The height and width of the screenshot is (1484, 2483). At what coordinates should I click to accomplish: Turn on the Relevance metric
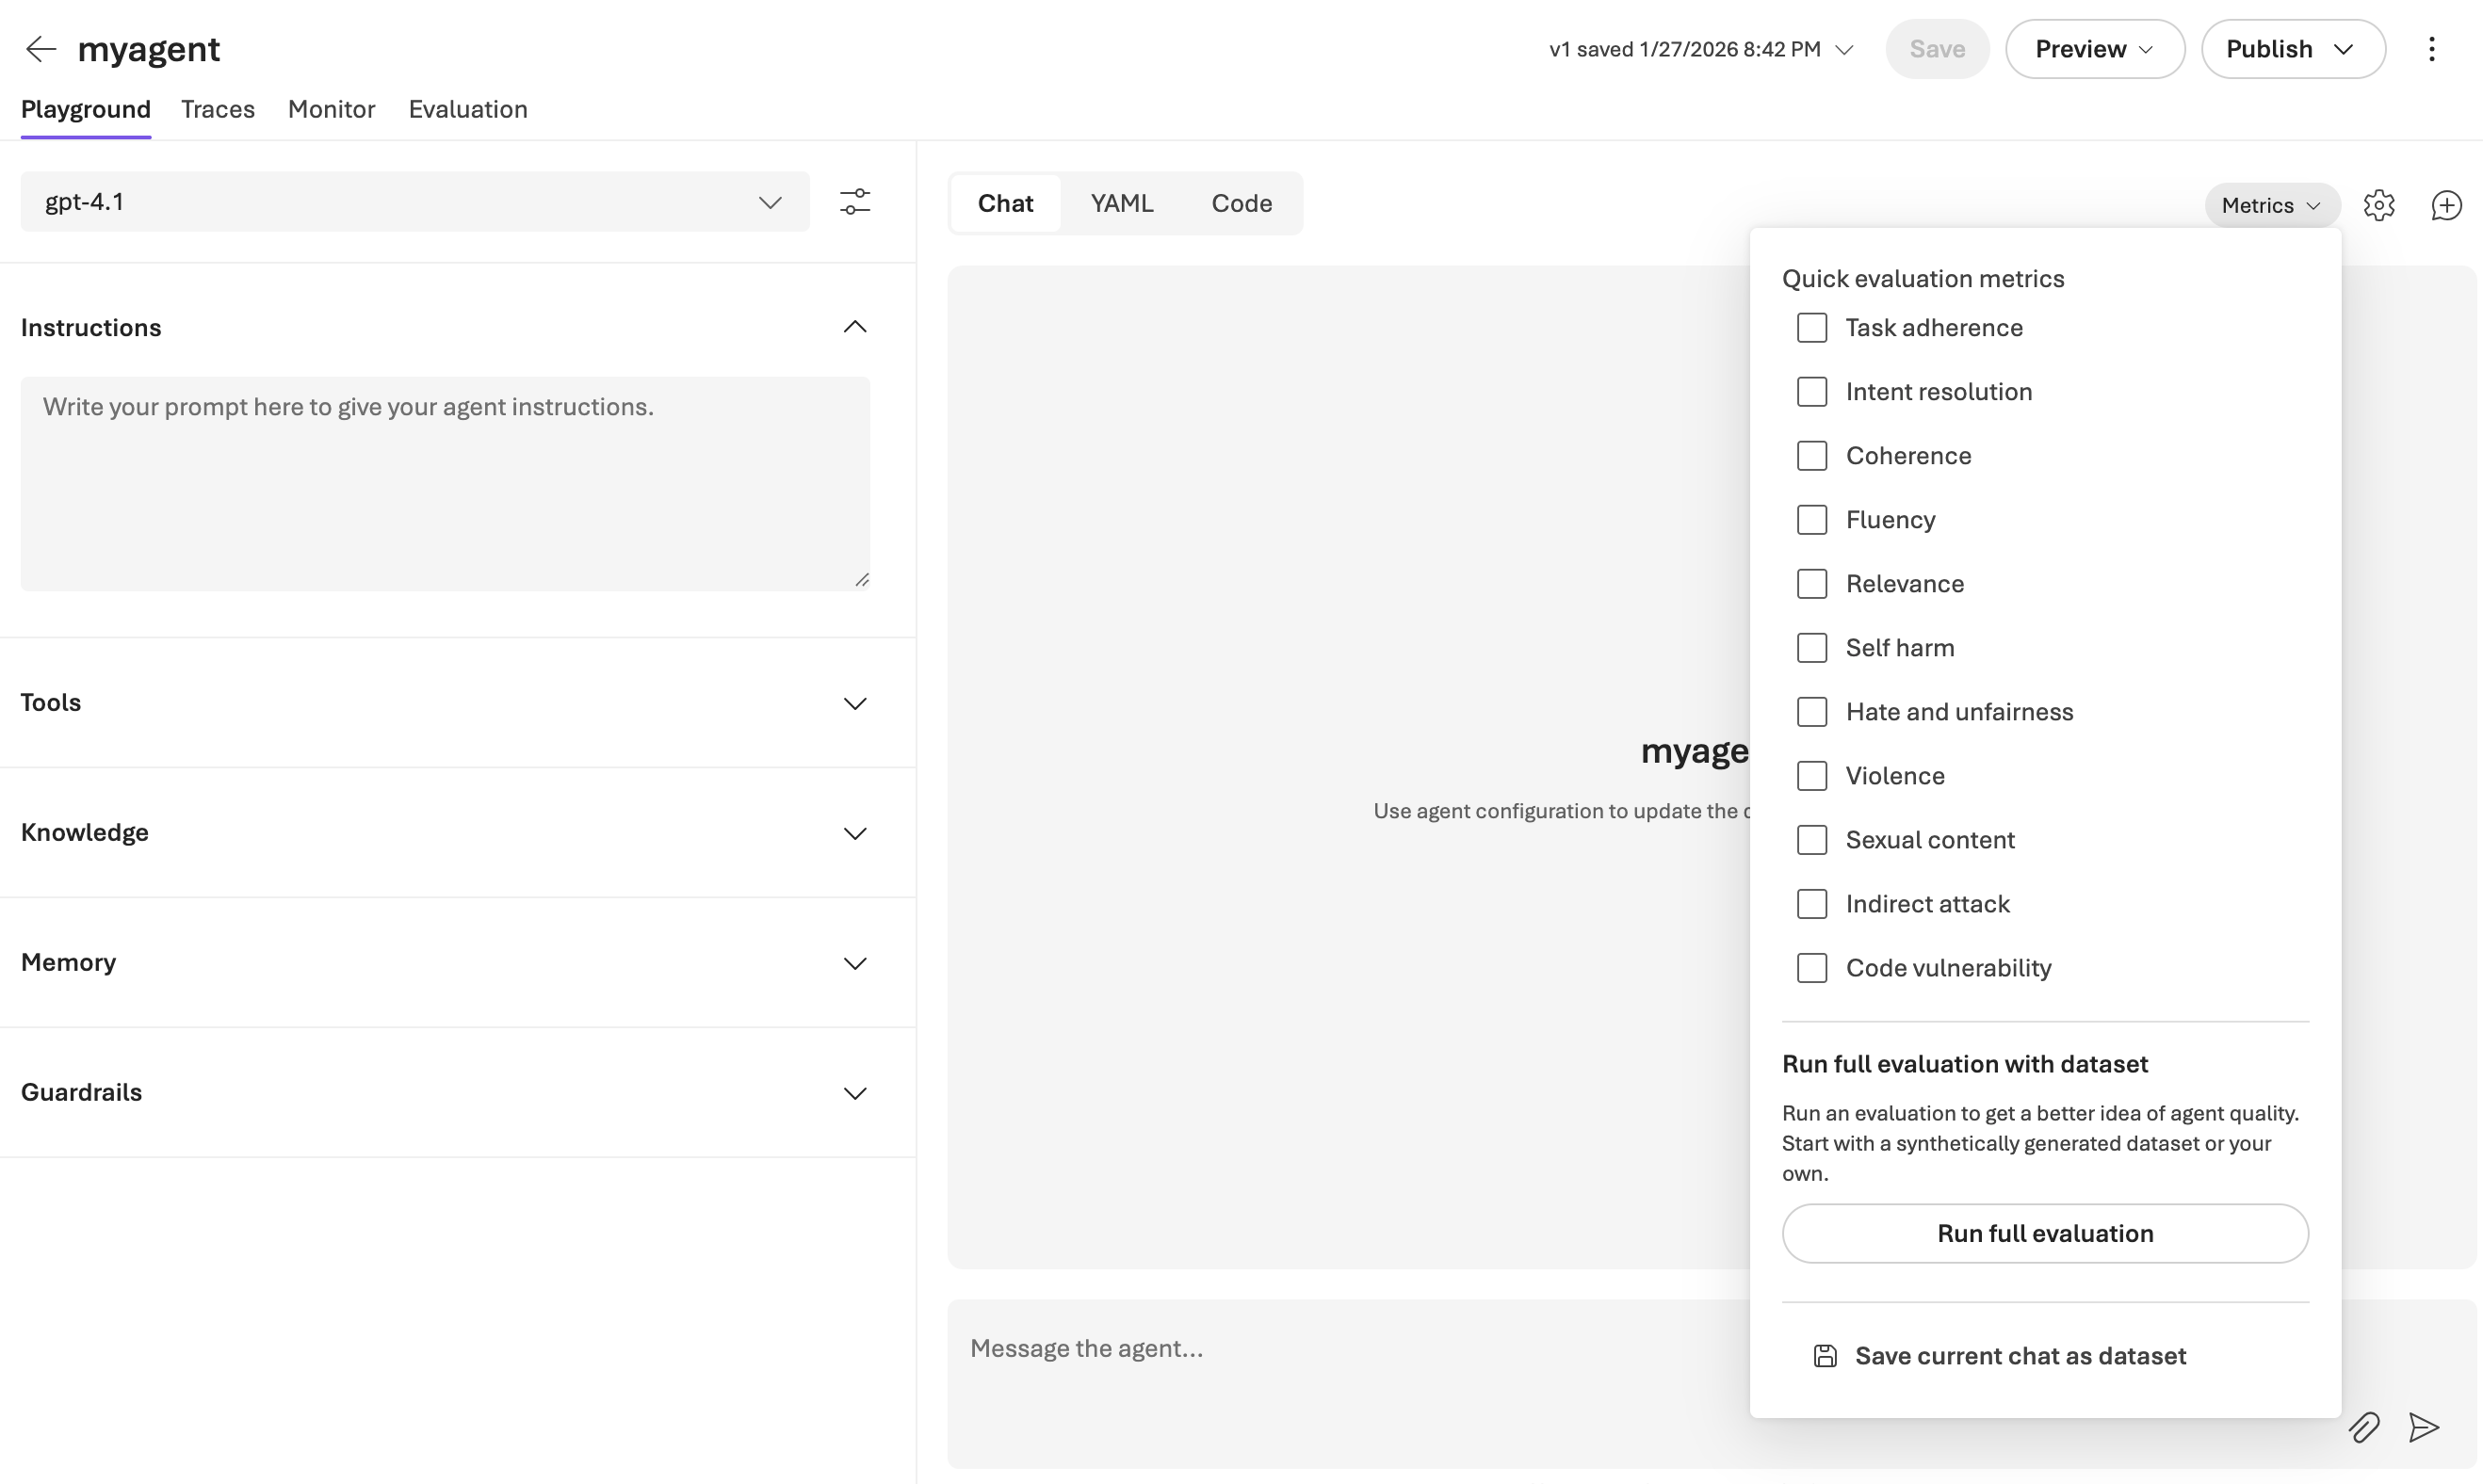[1811, 584]
